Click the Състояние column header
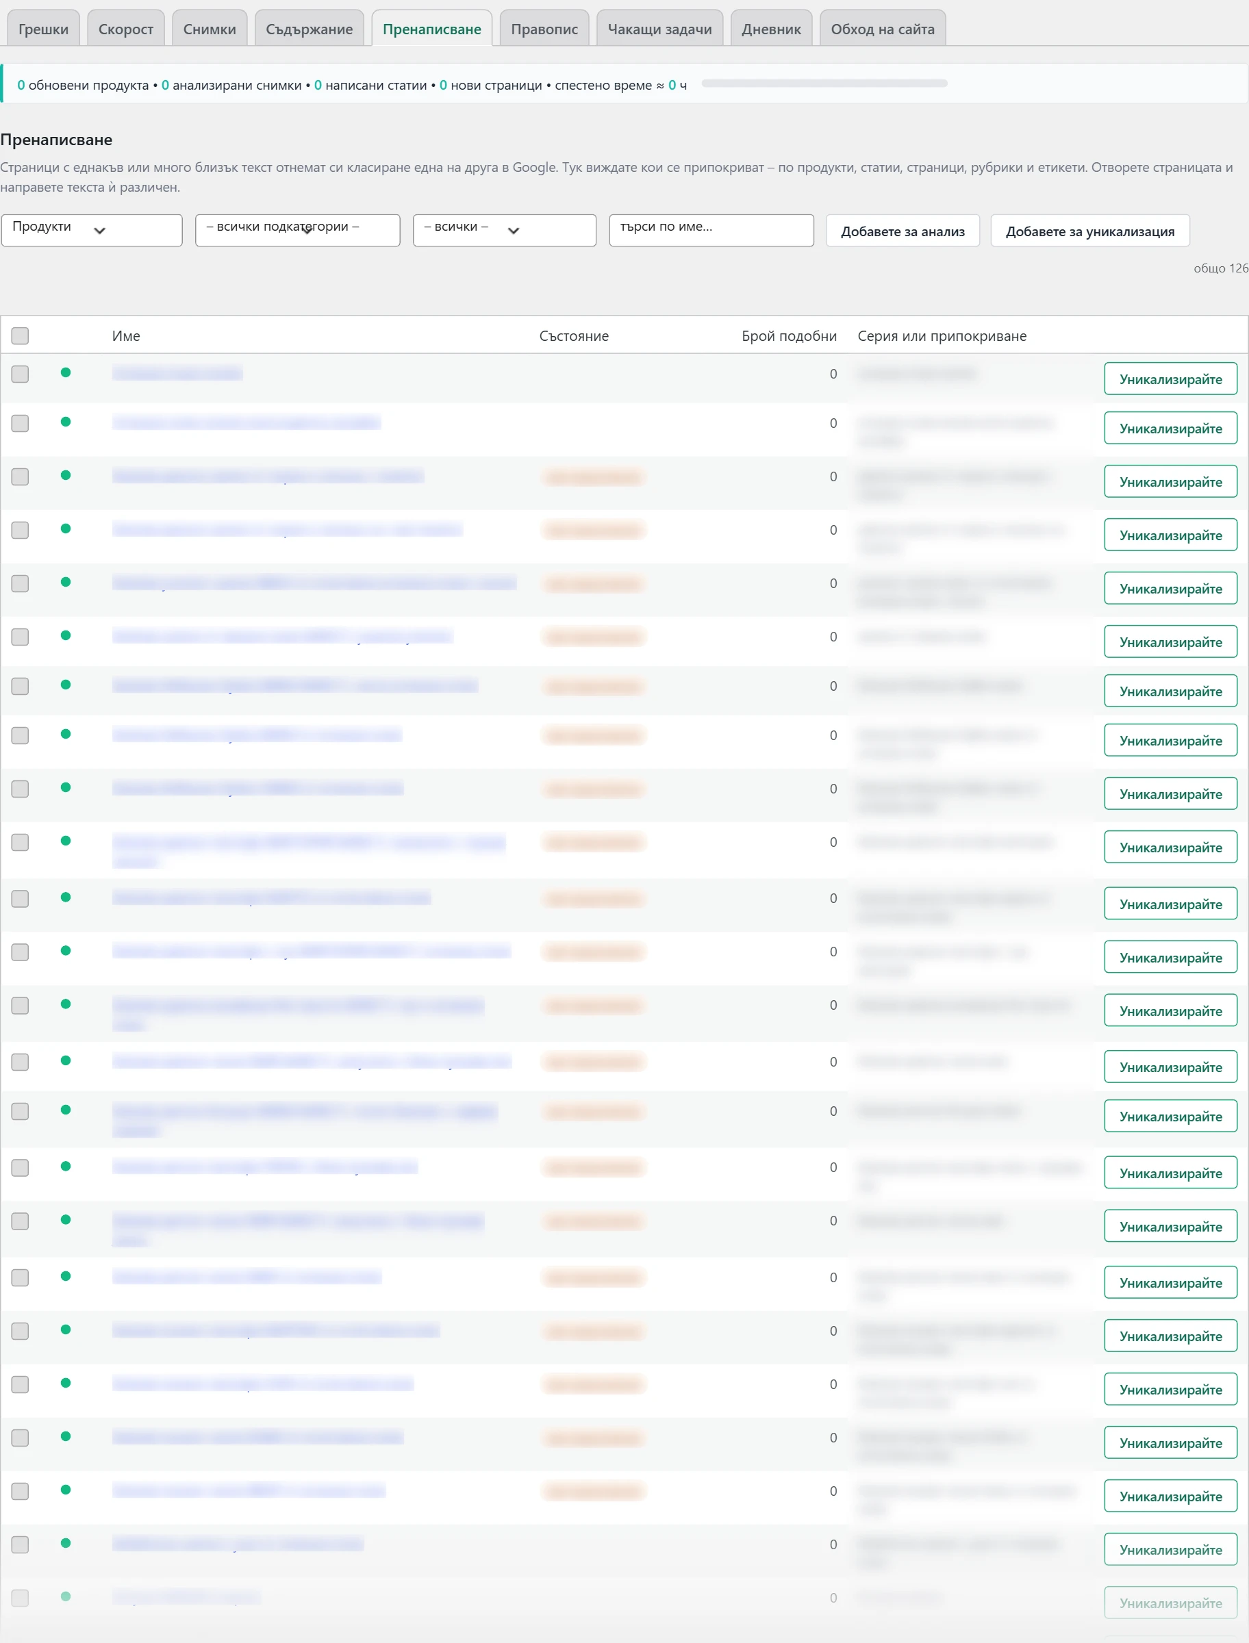 pos(574,336)
